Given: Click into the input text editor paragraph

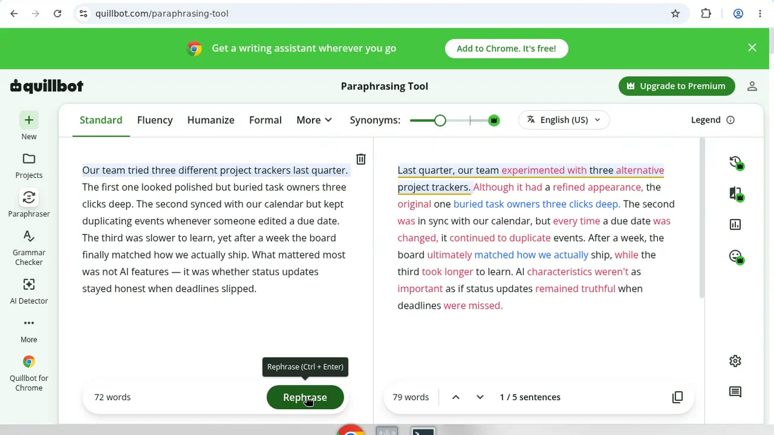Looking at the screenshot, I should 216,229.
